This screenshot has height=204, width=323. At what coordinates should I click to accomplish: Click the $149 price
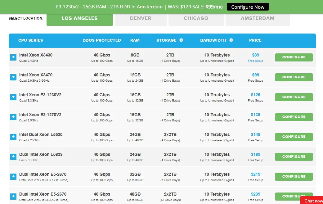coord(255,134)
